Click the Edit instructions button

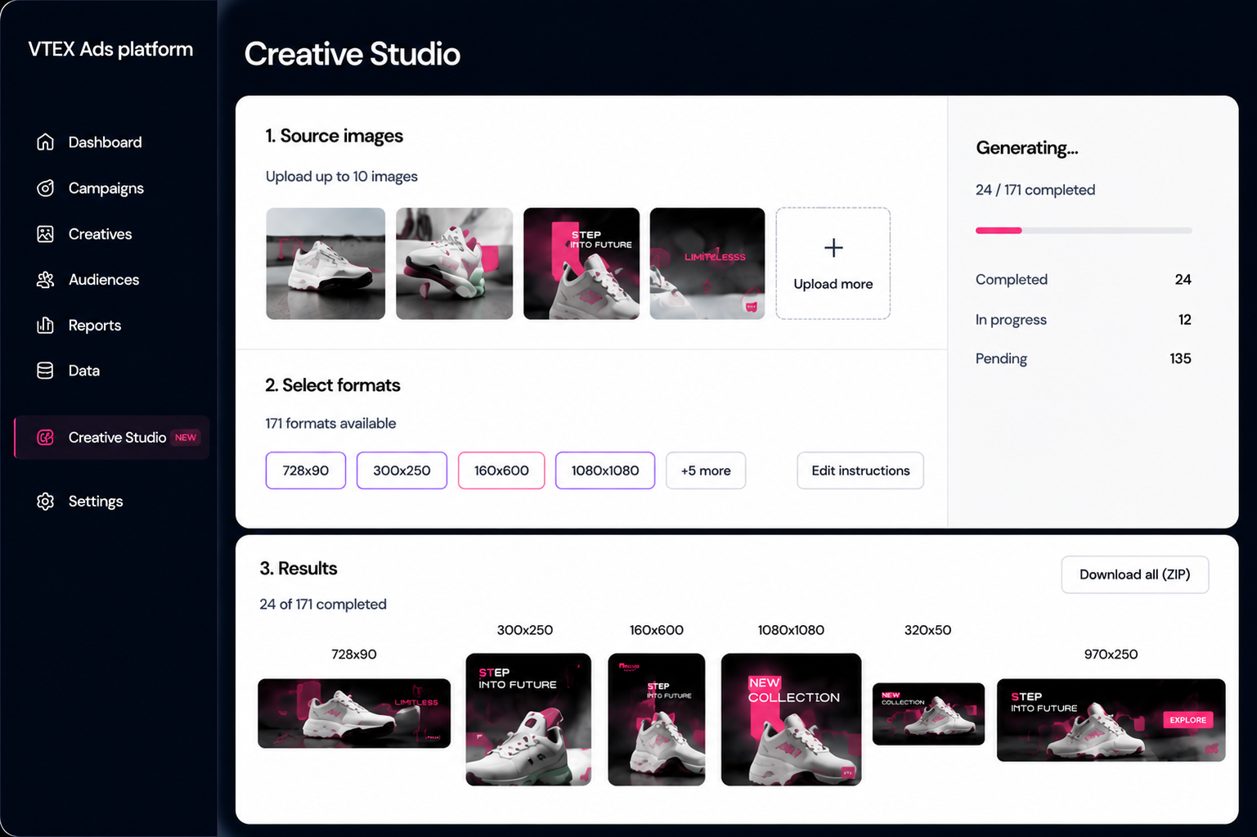coord(860,470)
